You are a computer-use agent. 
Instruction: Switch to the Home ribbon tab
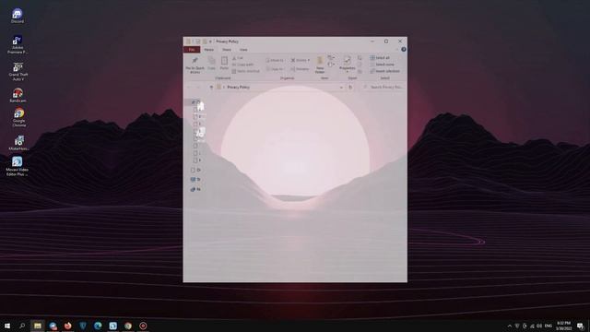pyautogui.click(x=209, y=50)
